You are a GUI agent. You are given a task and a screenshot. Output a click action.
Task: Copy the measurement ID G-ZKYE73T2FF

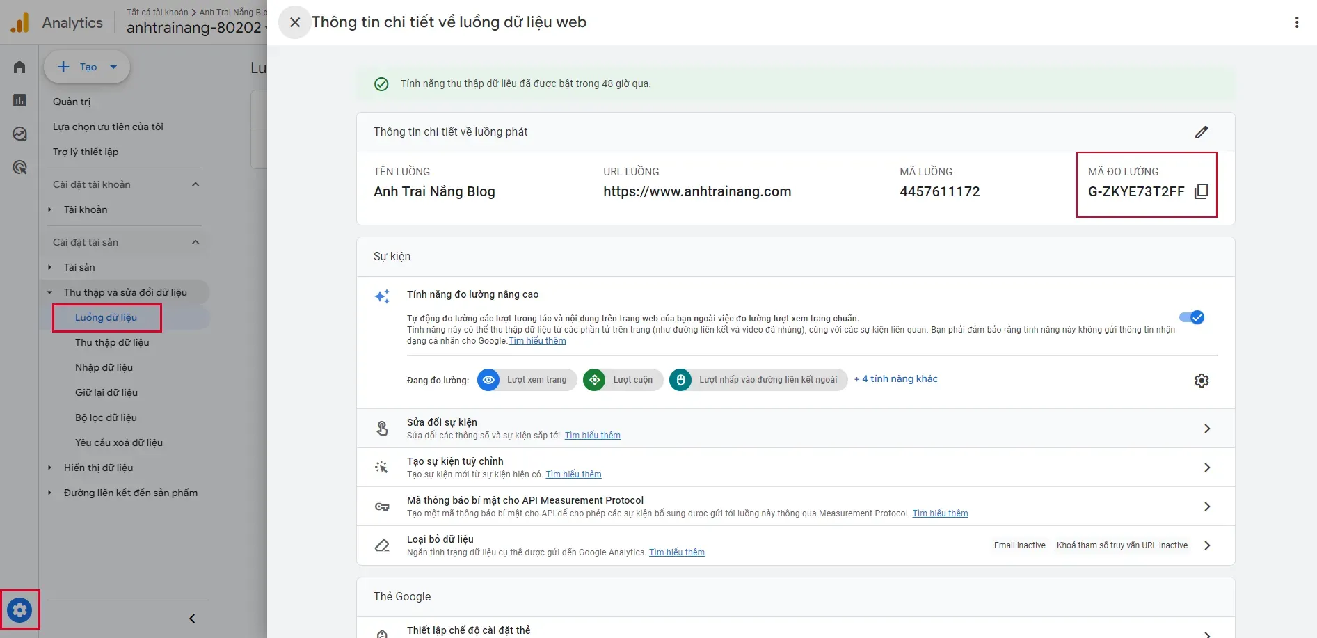(1201, 191)
